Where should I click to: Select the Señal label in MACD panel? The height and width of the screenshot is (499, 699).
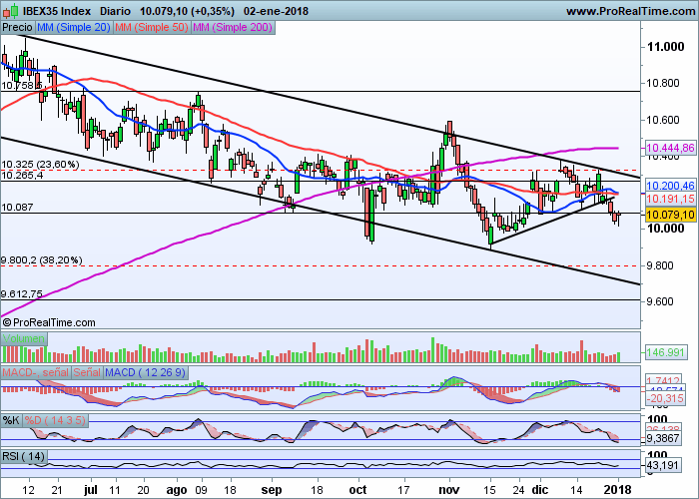point(87,372)
